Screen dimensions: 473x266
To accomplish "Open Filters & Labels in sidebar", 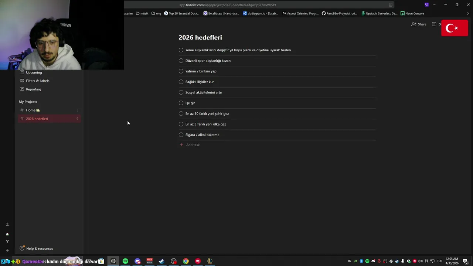I will point(49,81).
